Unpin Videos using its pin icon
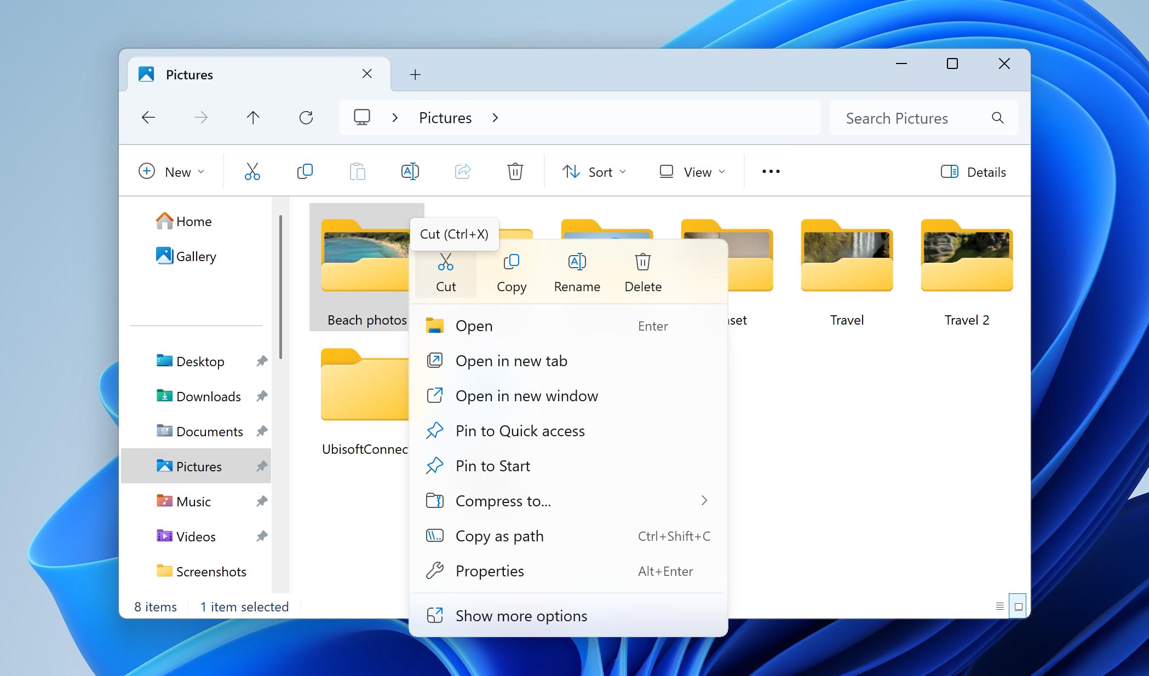The image size is (1149, 676). coord(262,536)
